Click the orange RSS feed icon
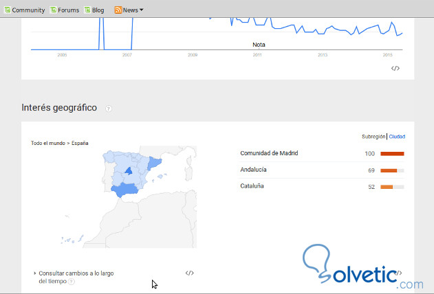Screen dimensions: 434x294 118,10
